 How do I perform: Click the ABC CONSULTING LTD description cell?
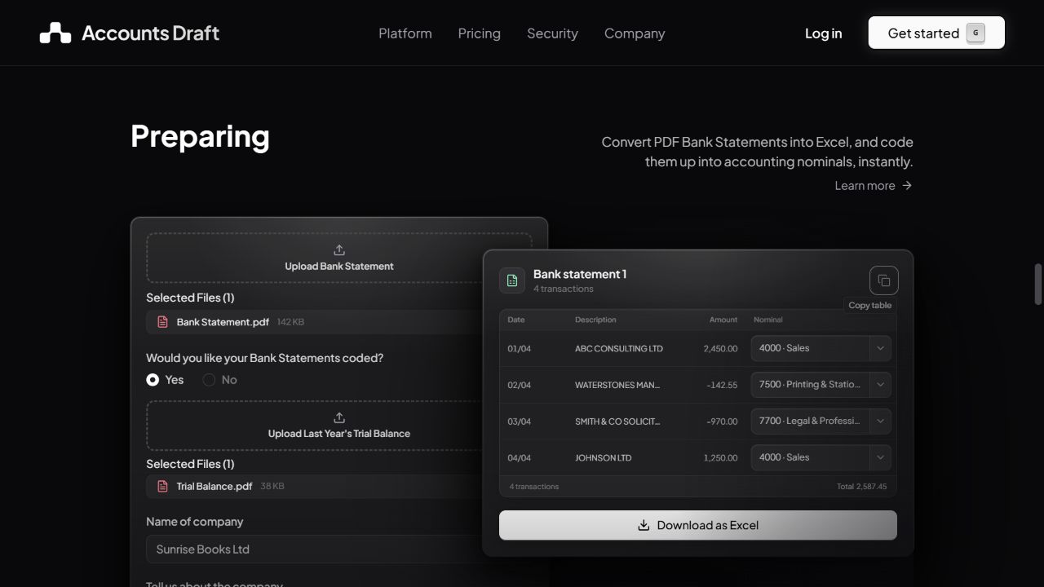pos(619,349)
